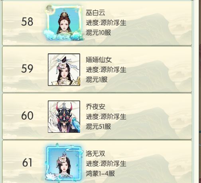
Task: Select the rank 58 number
Action: [27, 22]
